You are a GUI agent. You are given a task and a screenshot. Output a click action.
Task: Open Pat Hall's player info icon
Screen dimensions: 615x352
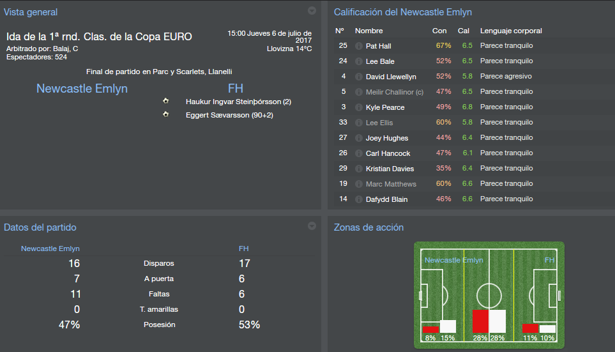pyautogui.click(x=358, y=46)
